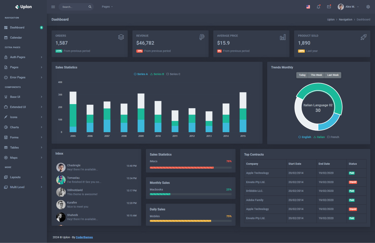Expand the Auth Pages chevron

point(42,57)
